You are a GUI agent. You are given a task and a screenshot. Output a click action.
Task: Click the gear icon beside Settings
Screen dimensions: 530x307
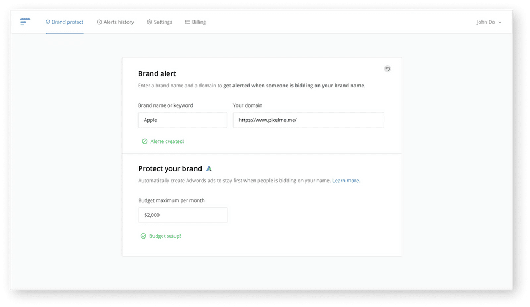pos(150,22)
